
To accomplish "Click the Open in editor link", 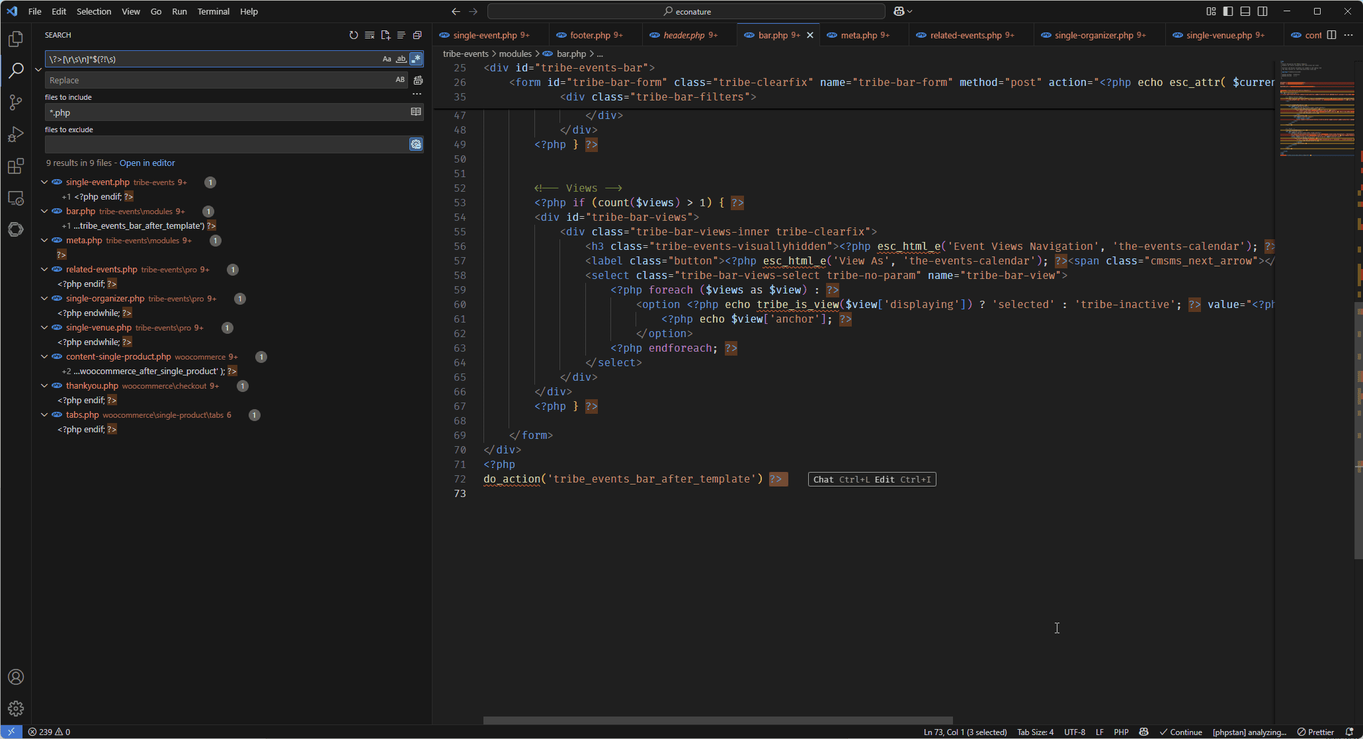I will tap(147, 163).
